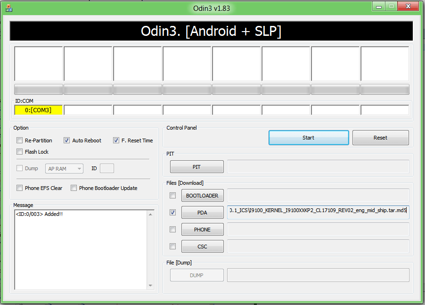The width and height of the screenshot is (425, 305).
Task: Click the Message box scroll down arrow
Action: coord(150,286)
